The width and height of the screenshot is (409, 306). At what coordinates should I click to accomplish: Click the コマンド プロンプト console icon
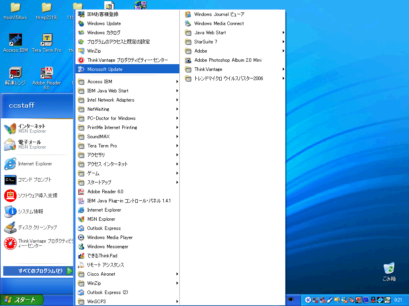coord(10,180)
